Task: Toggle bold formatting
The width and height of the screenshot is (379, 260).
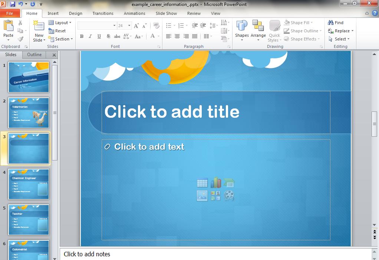Action: (82, 36)
